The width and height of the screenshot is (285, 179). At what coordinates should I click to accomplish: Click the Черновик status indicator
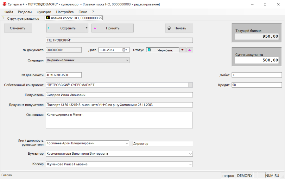(x=162, y=50)
